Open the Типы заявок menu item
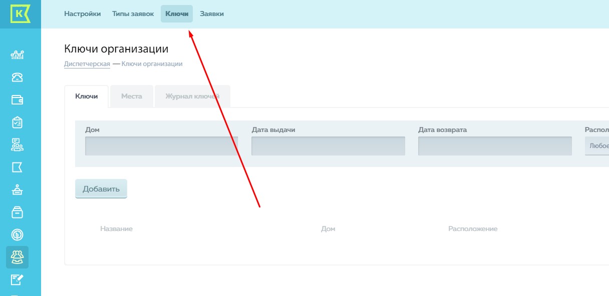This screenshot has height=296, width=609. pyautogui.click(x=133, y=14)
